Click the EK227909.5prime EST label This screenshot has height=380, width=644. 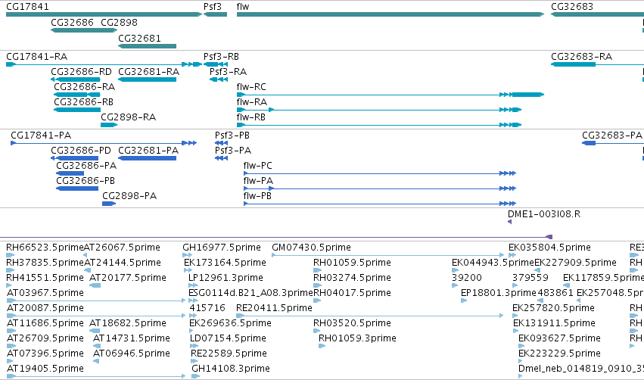(x=575, y=263)
